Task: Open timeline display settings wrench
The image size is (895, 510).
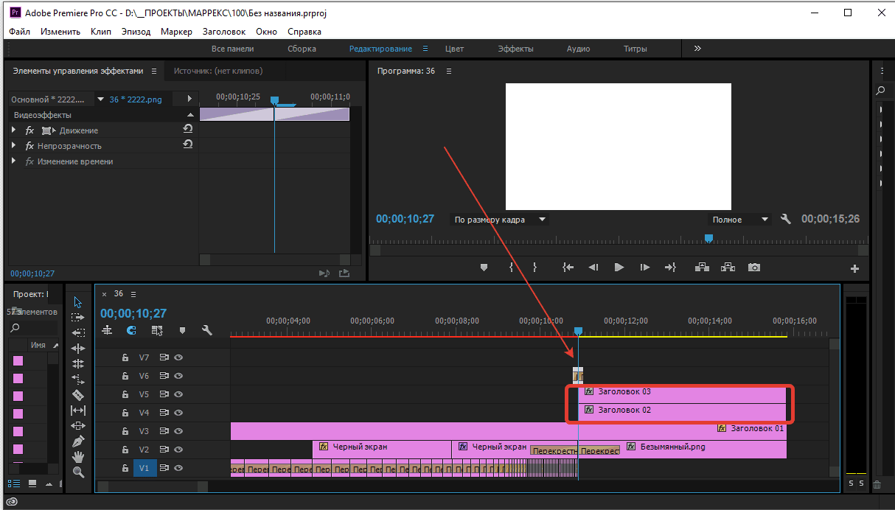Action: pos(207,331)
